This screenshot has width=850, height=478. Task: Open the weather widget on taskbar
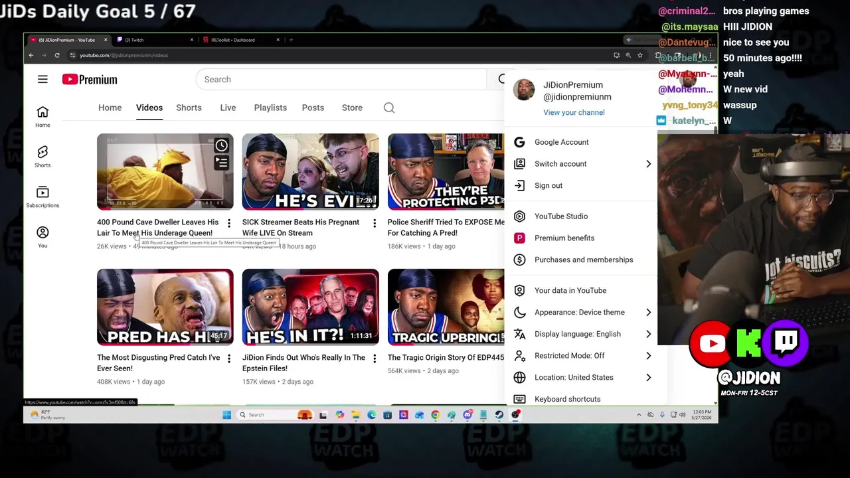[46, 415]
